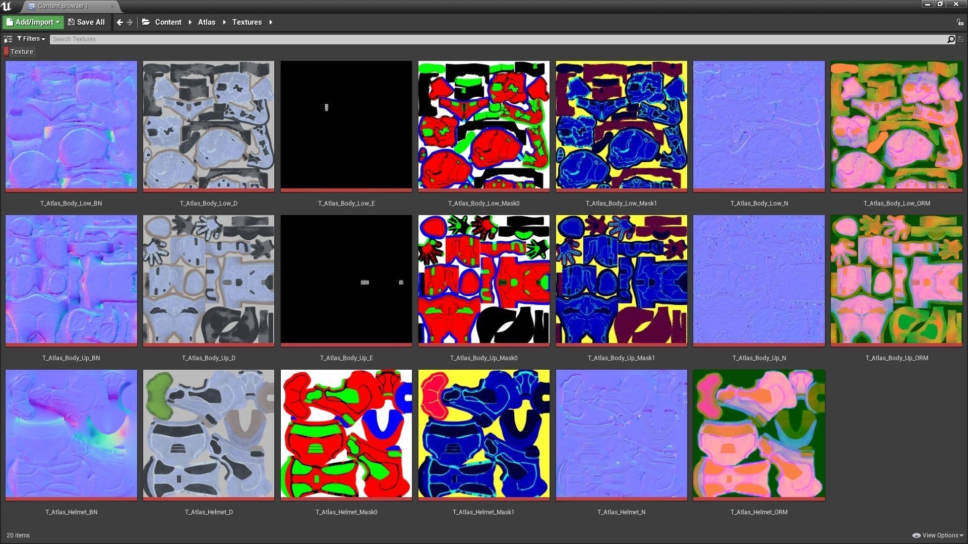Screen dimensions: 968x544
Task: Open the View Options menu
Action: point(938,535)
